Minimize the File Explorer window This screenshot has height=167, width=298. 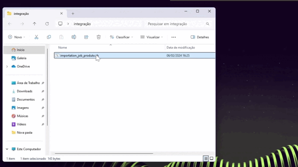186,11
